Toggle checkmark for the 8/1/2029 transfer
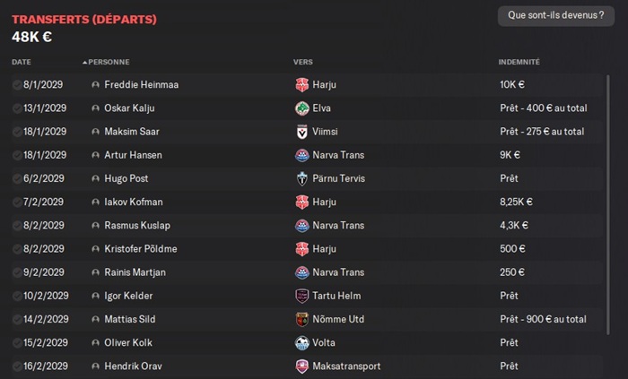The width and height of the screenshot is (628, 379). [x=17, y=85]
